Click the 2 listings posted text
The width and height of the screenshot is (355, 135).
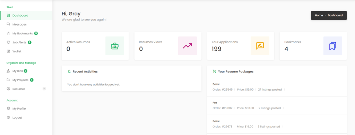tap(270, 108)
